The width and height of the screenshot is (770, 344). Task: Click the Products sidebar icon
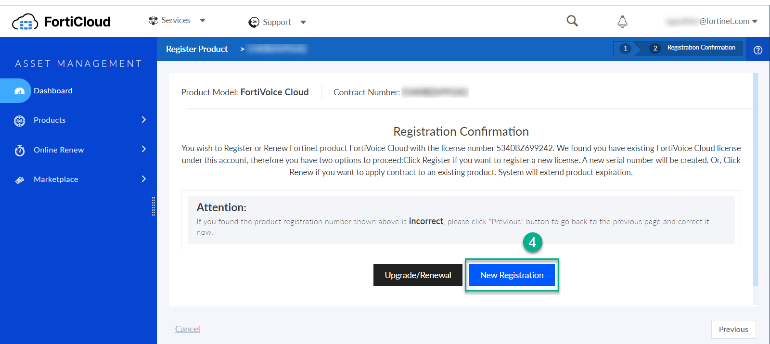[x=20, y=121]
